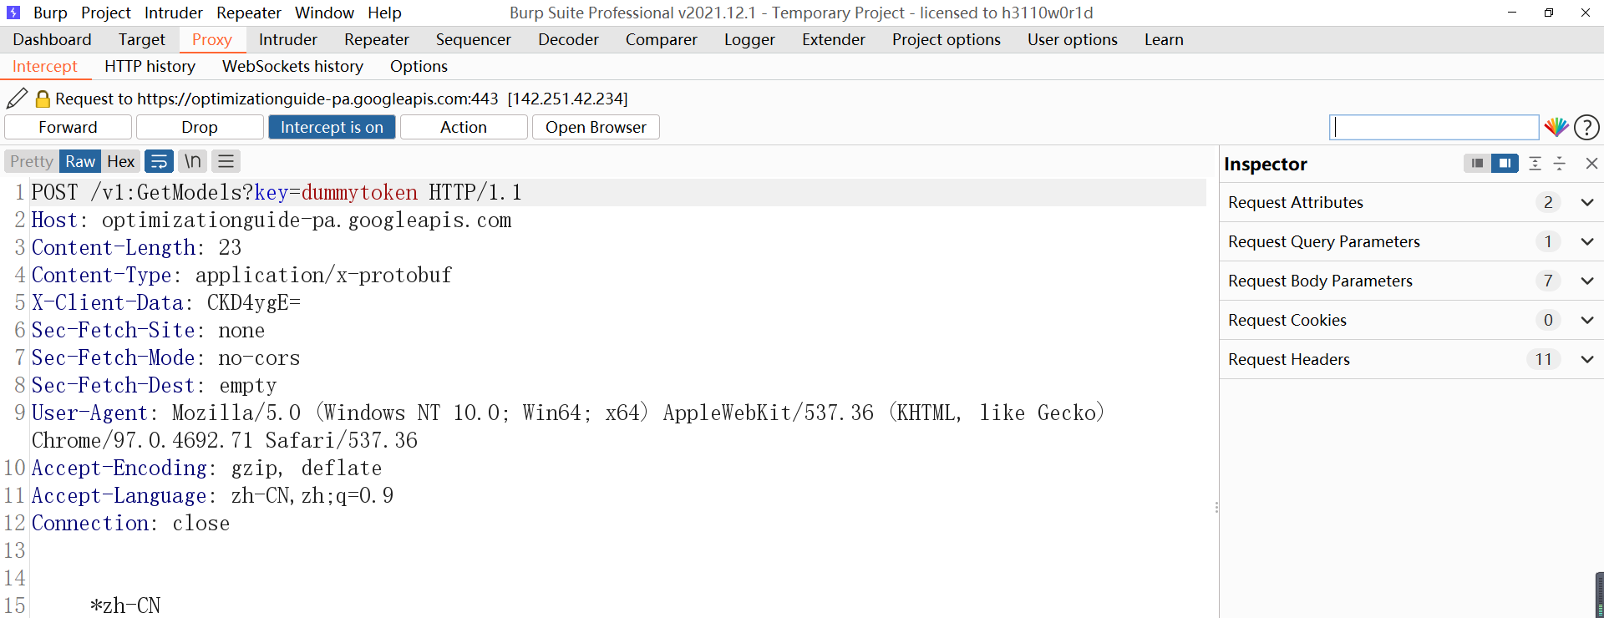Open the HTTP history sub-tab
Image resolution: width=1604 pixels, height=618 pixels.
tap(150, 66)
